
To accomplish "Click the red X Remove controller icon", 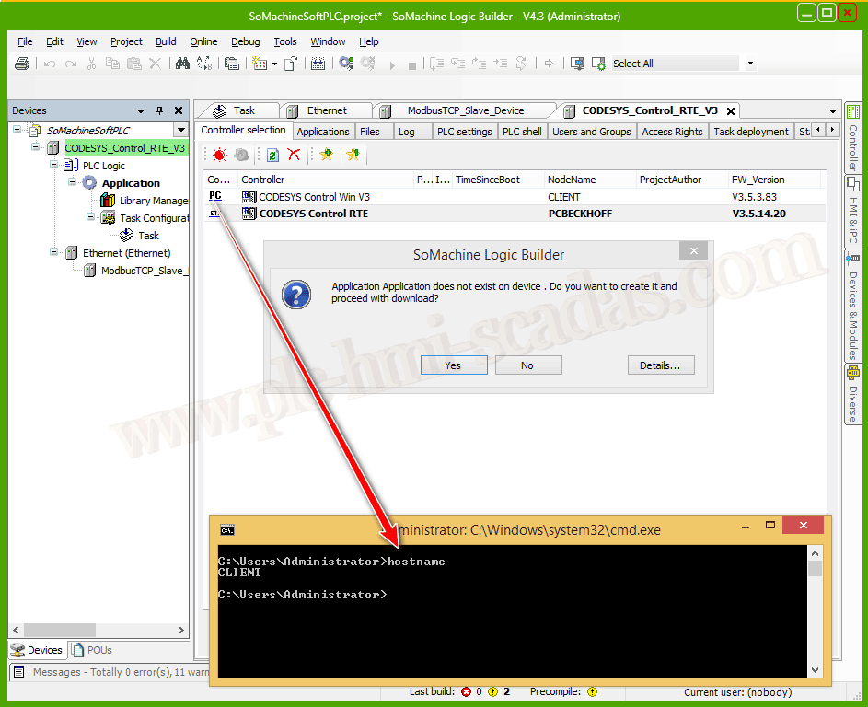I will [x=294, y=155].
